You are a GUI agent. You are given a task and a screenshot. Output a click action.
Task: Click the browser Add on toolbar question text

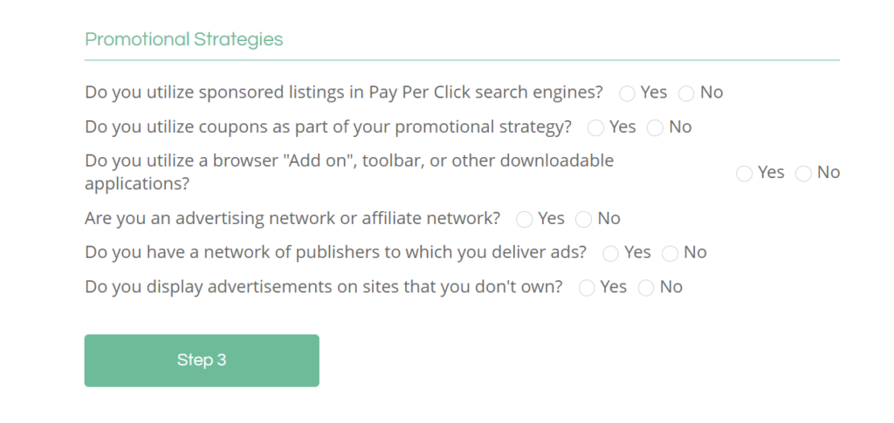[x=349, y=172]
